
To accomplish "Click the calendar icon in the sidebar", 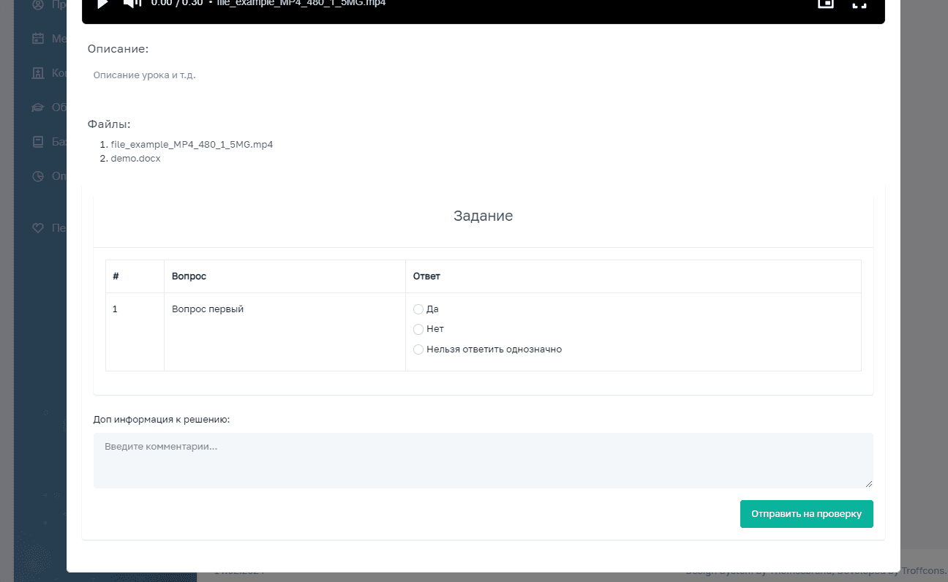I will [x=38, y=39].
